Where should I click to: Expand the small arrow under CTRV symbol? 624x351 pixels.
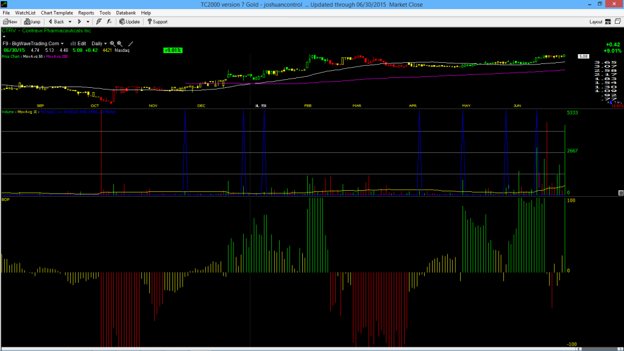click(4, 37)
